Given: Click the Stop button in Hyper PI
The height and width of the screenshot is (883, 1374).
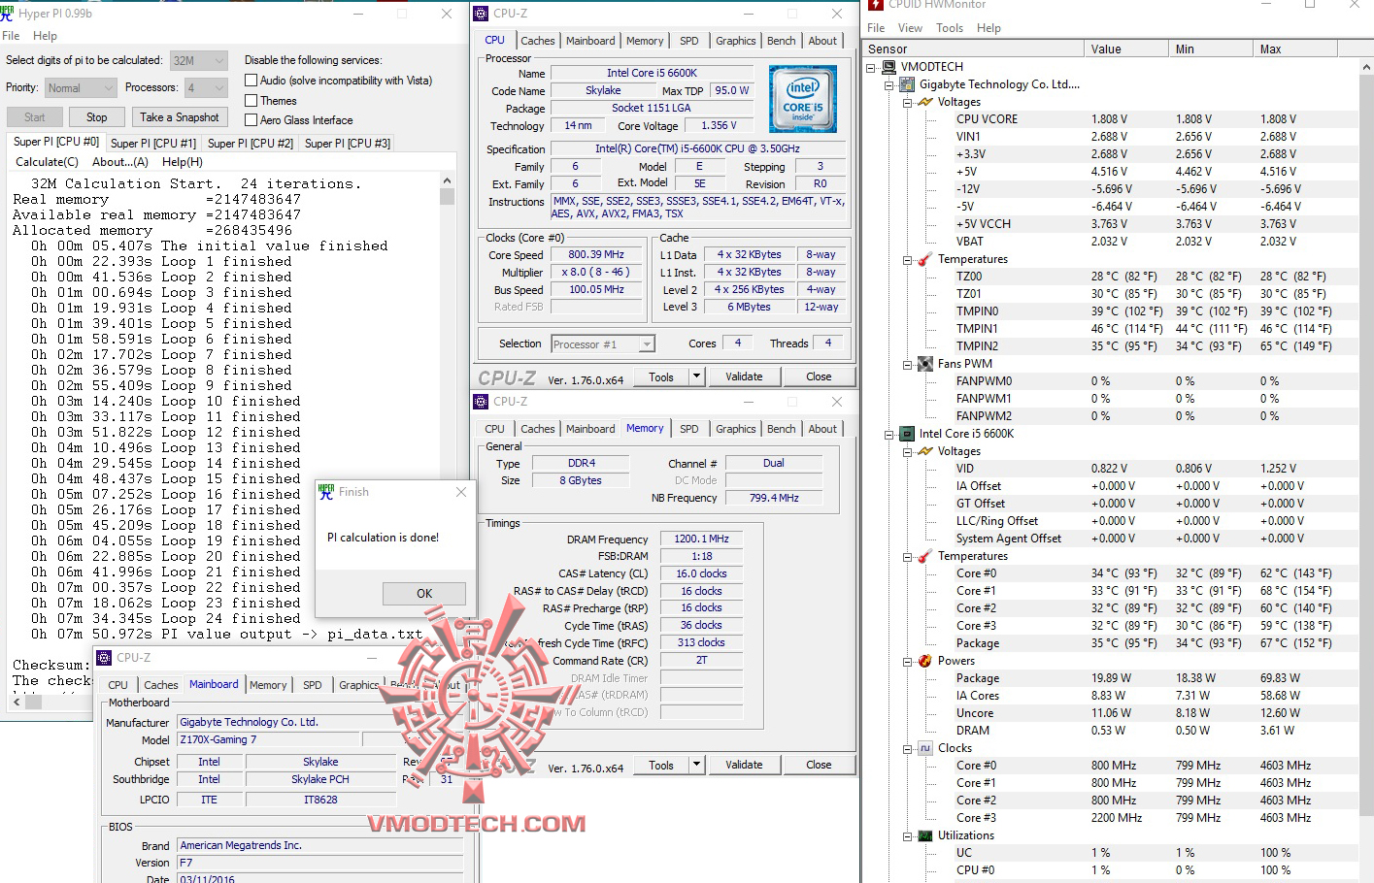Looking at the screenshot, I should tap(97, 117).
